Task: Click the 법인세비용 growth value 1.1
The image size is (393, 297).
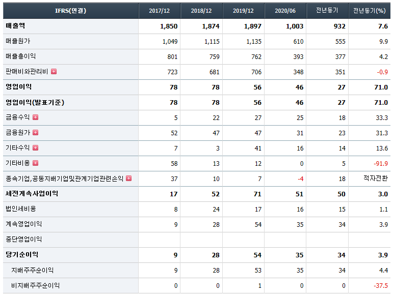Action: pos(383,209)
